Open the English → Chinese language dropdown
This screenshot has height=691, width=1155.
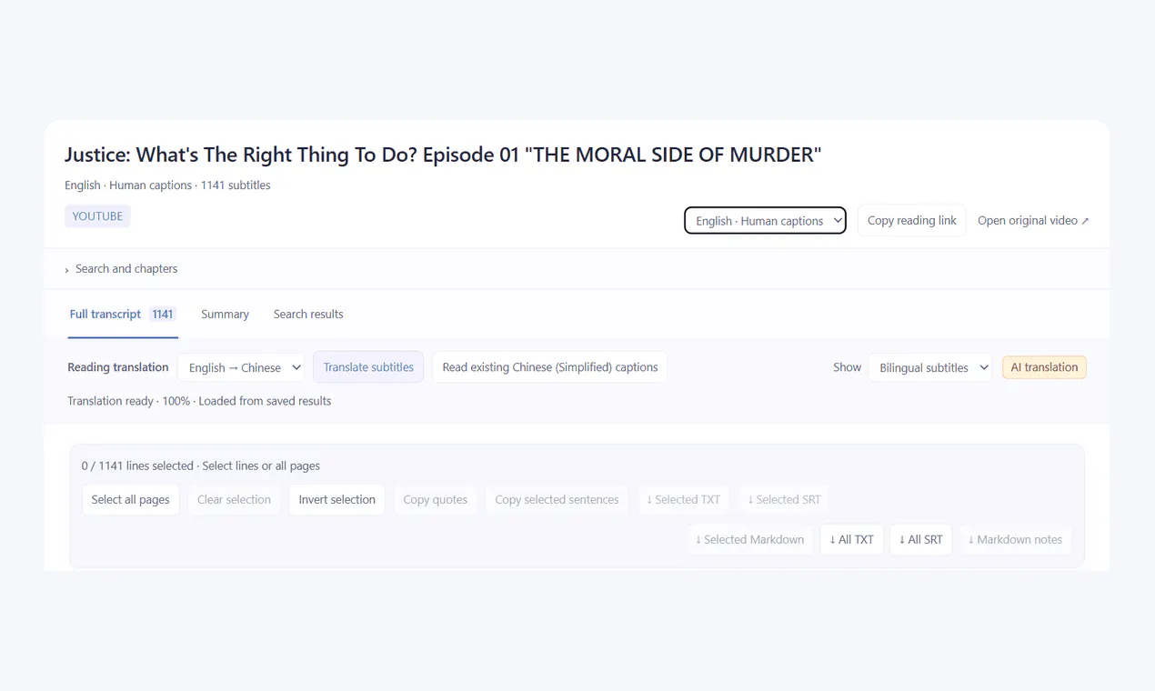[241, 367]
